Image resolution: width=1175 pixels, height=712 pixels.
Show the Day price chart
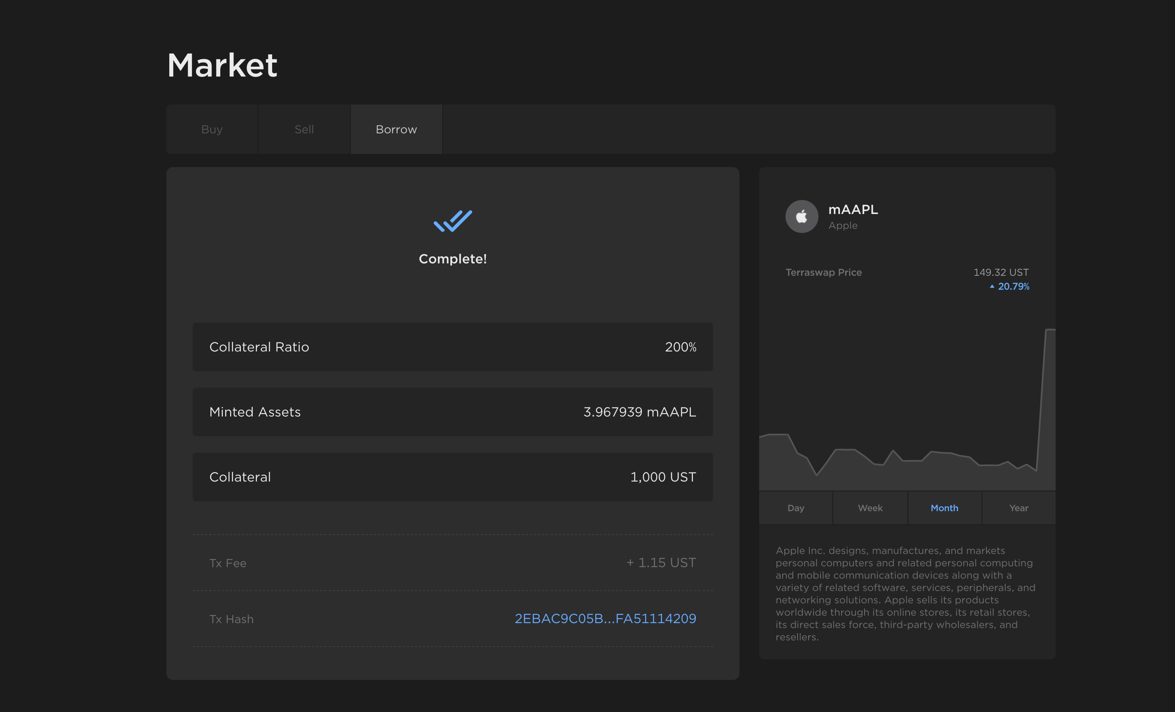[795, 508]
